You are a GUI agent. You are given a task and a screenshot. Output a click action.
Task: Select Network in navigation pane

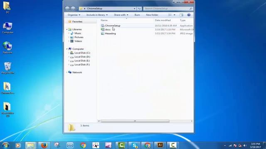pyautogui.click(x=77, y=72)
